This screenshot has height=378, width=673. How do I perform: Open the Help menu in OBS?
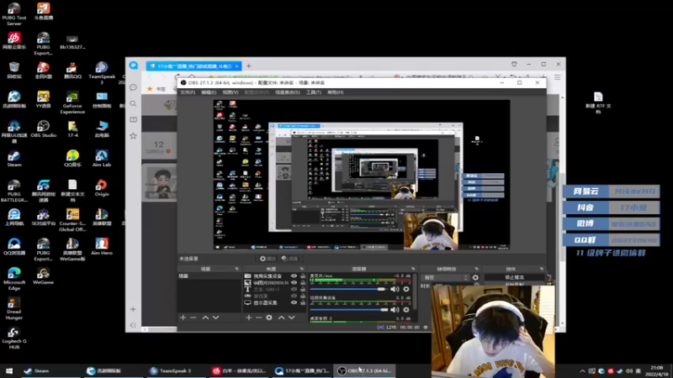click(x=335, y=92)
